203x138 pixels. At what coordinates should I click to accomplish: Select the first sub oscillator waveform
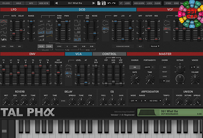point(77,21)
